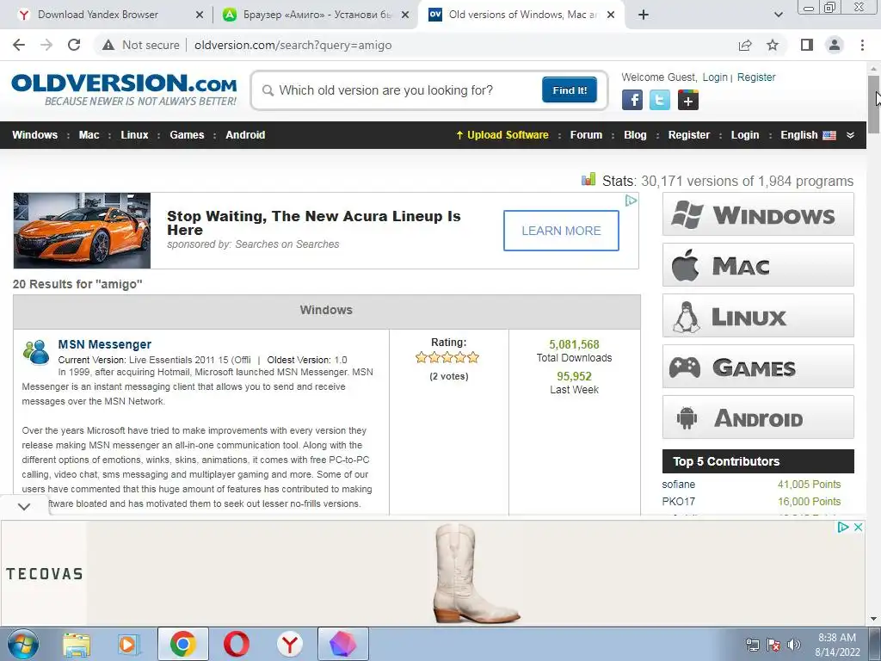This screenshot has height=661, width=881.
Task: Open Windows Explorer from taskbar
Action: [77, 644]
